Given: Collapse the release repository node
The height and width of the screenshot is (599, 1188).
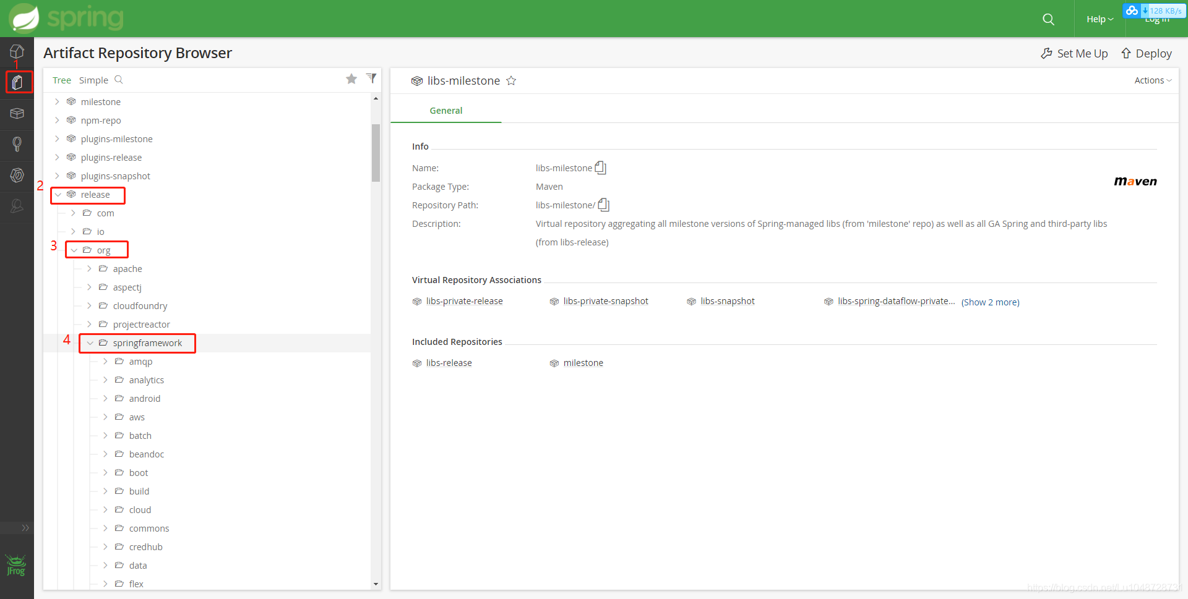Looking at the screenshot, I should click(58, 195).
